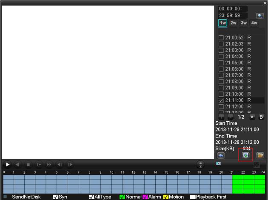Click the first page button of file list
268x200 pixels.
[222, 117]
